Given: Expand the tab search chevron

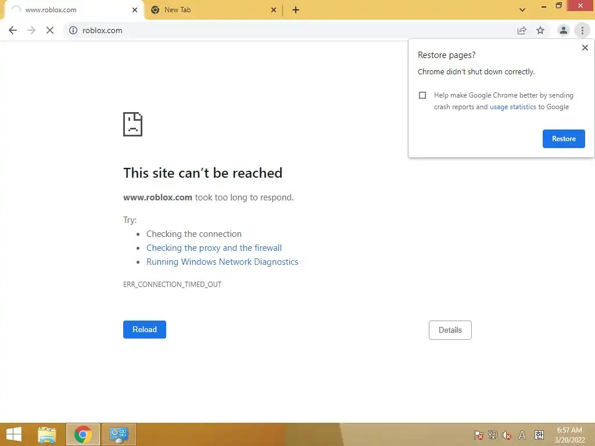Looking at the screenshot, I should pos(522,10).
